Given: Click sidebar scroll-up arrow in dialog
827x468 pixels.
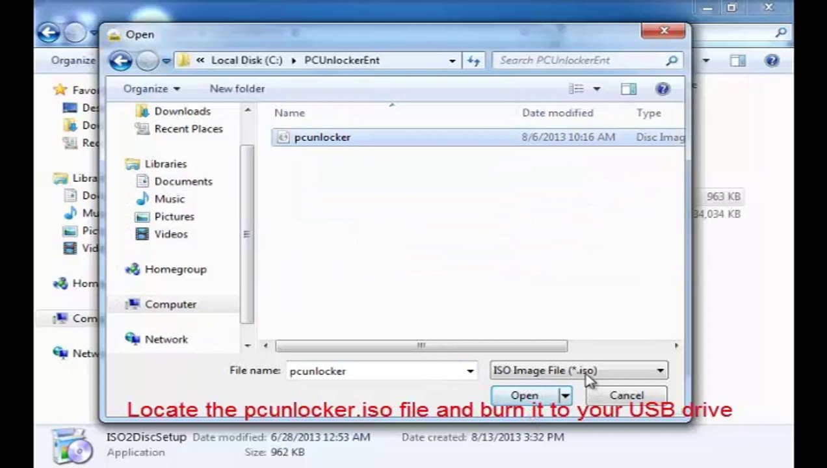Looking at the screenshot, I should [247, 111].
